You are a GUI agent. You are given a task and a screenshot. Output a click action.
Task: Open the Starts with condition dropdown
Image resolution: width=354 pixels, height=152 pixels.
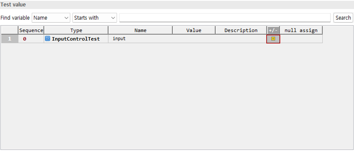(95, 18)
